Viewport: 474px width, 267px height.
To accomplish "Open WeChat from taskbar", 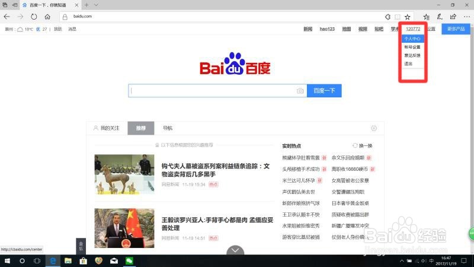I will (x=129, y=261).
